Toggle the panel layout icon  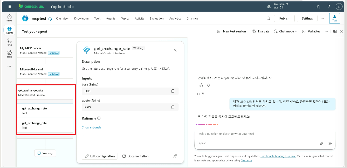tap(335, 31)
